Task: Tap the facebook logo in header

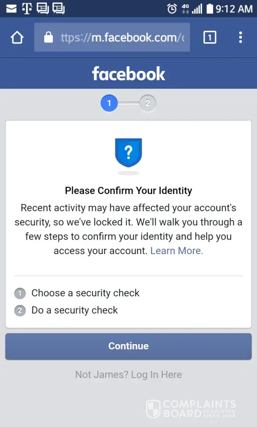Action: pyautogui.click(x=128, y=74)
